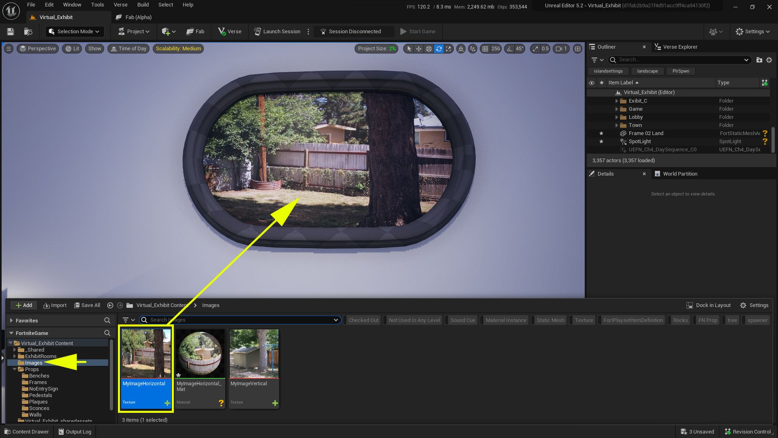778x438 pixels.
Task: Save current level with floppy icon
Action: click(x=11, y=32)
